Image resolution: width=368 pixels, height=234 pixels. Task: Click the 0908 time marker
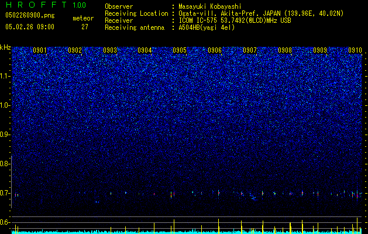click(285, 50)
